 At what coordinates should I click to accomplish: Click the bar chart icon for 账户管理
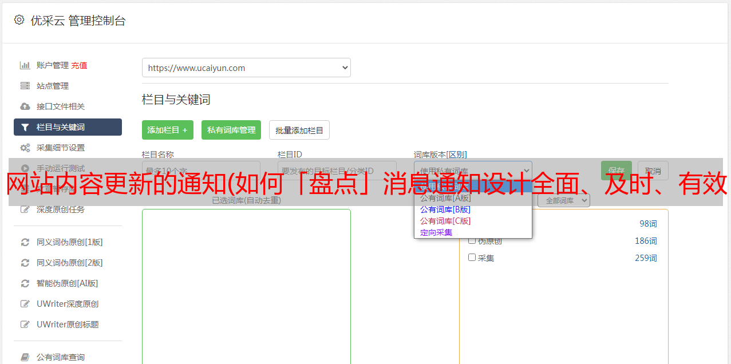(x=25, y=65)
